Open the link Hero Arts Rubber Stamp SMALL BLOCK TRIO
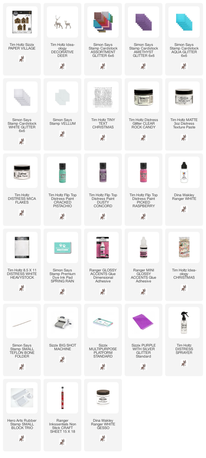 tap(22, 424)
